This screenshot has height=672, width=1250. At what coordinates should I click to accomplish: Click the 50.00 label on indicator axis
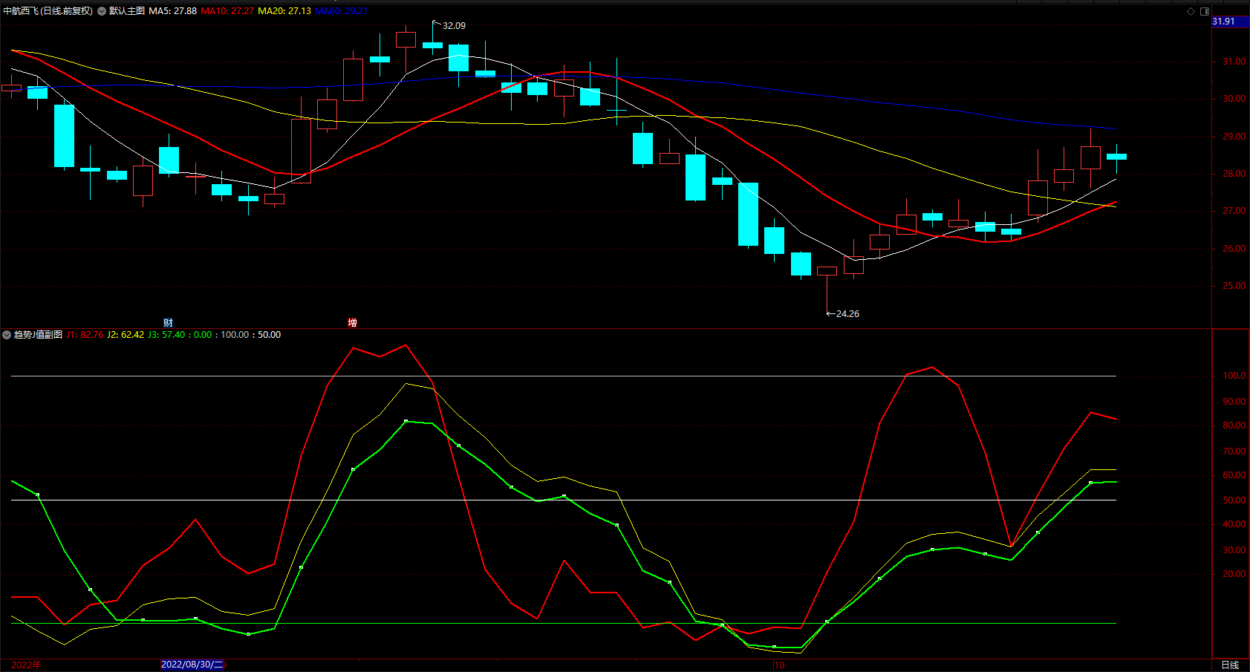click(1234, 500)
